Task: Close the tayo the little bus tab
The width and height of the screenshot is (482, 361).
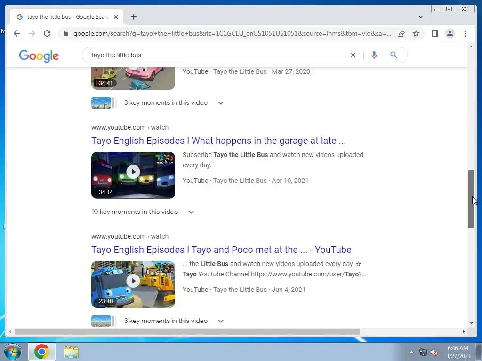Action: (116, 17)
